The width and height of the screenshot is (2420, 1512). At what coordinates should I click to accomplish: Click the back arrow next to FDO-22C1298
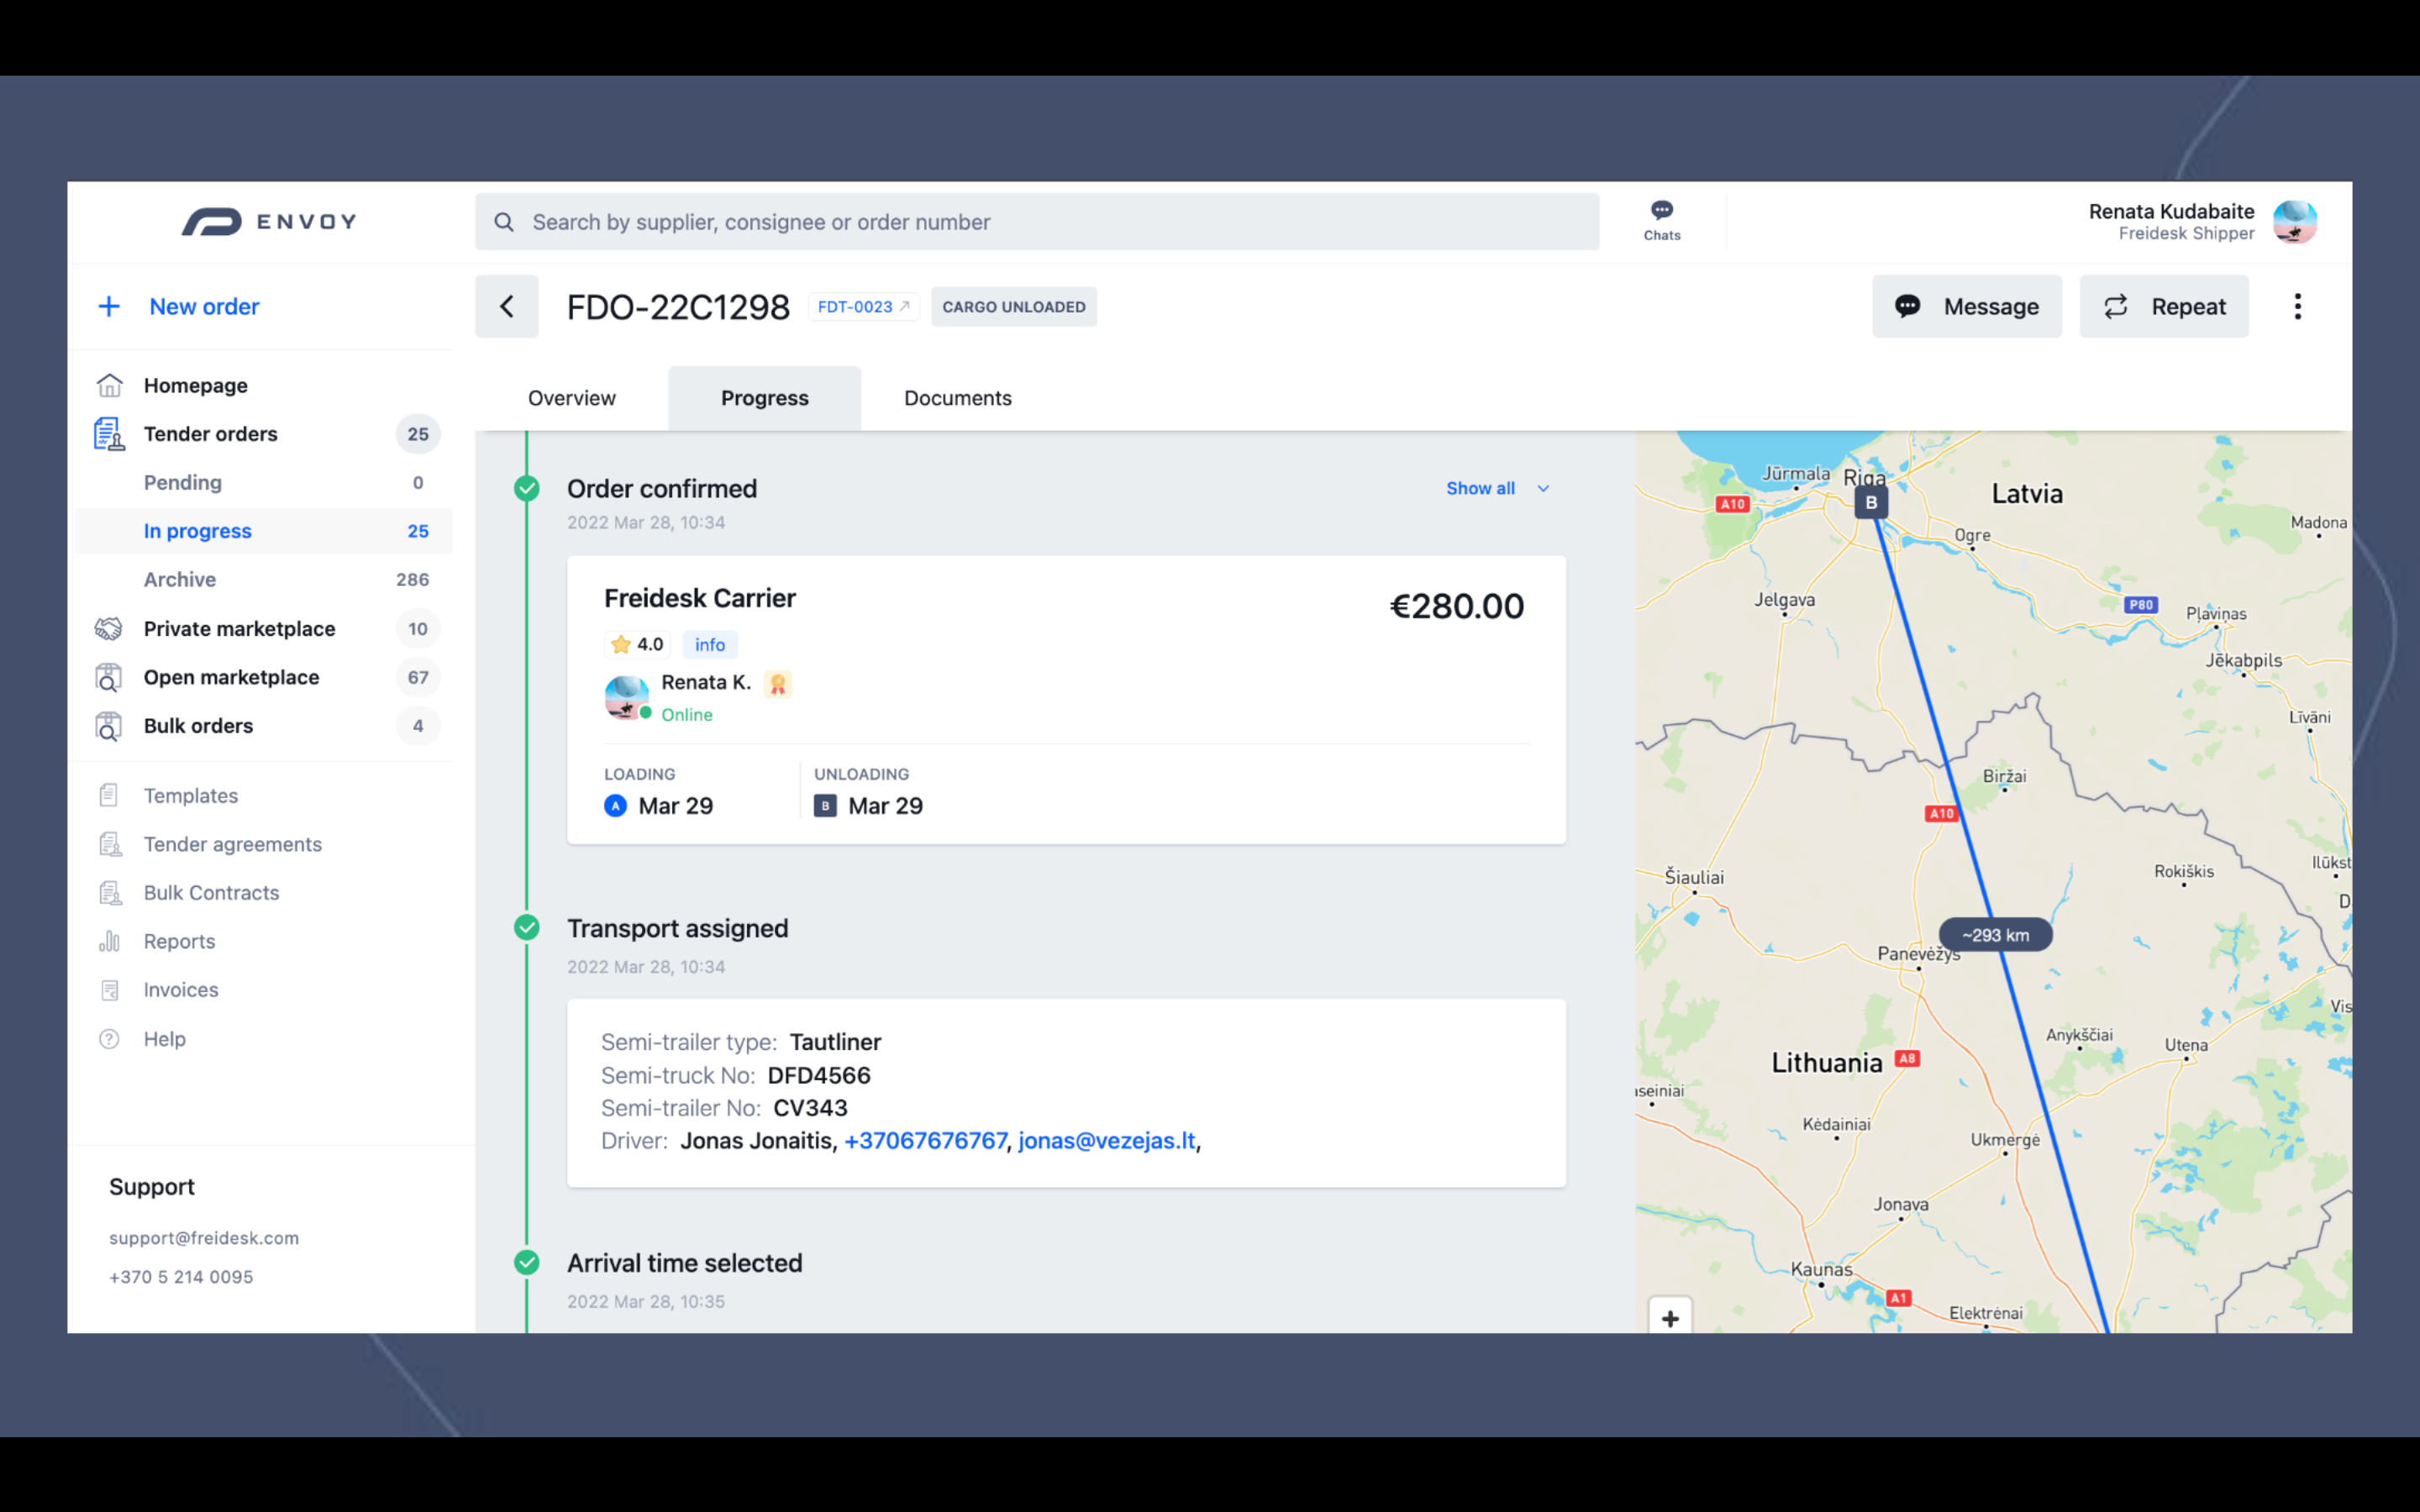pos(507,306)
